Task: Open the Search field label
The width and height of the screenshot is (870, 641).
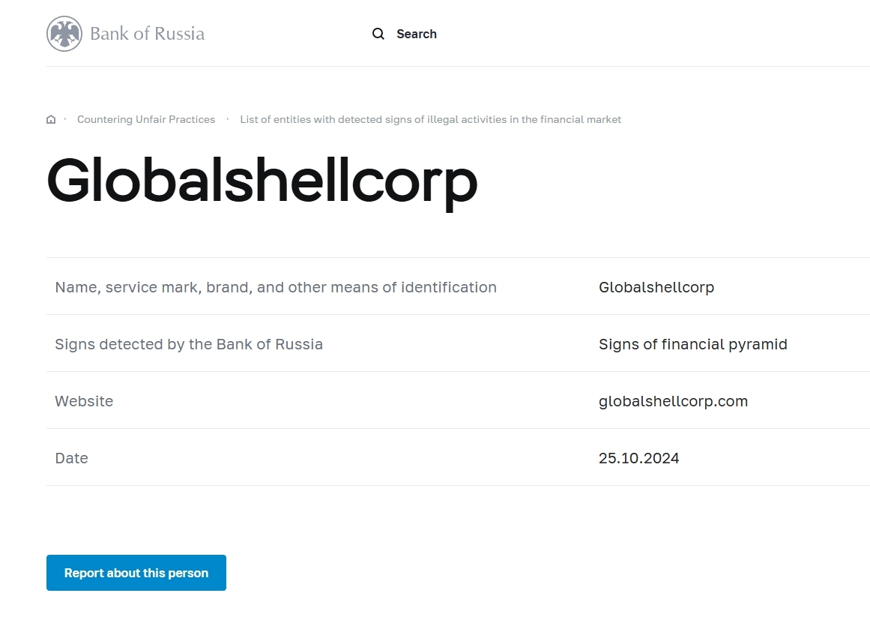Action: (x=417, y=34)
